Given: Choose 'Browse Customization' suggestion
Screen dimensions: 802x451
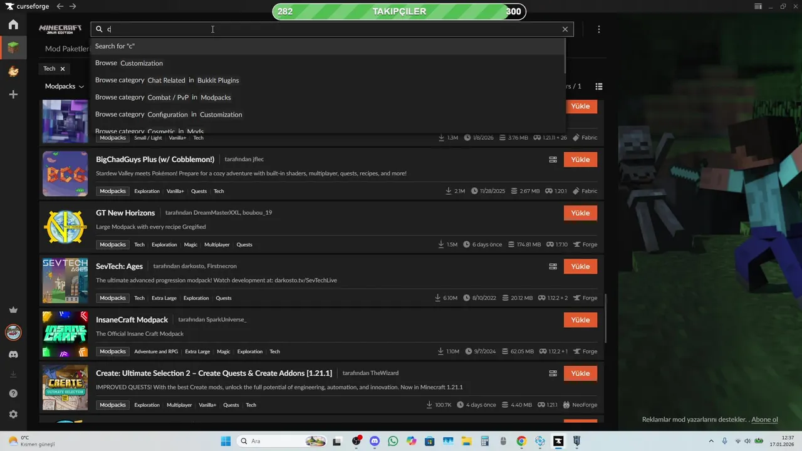Looking at the screenshot, I should tap(327, 63).
